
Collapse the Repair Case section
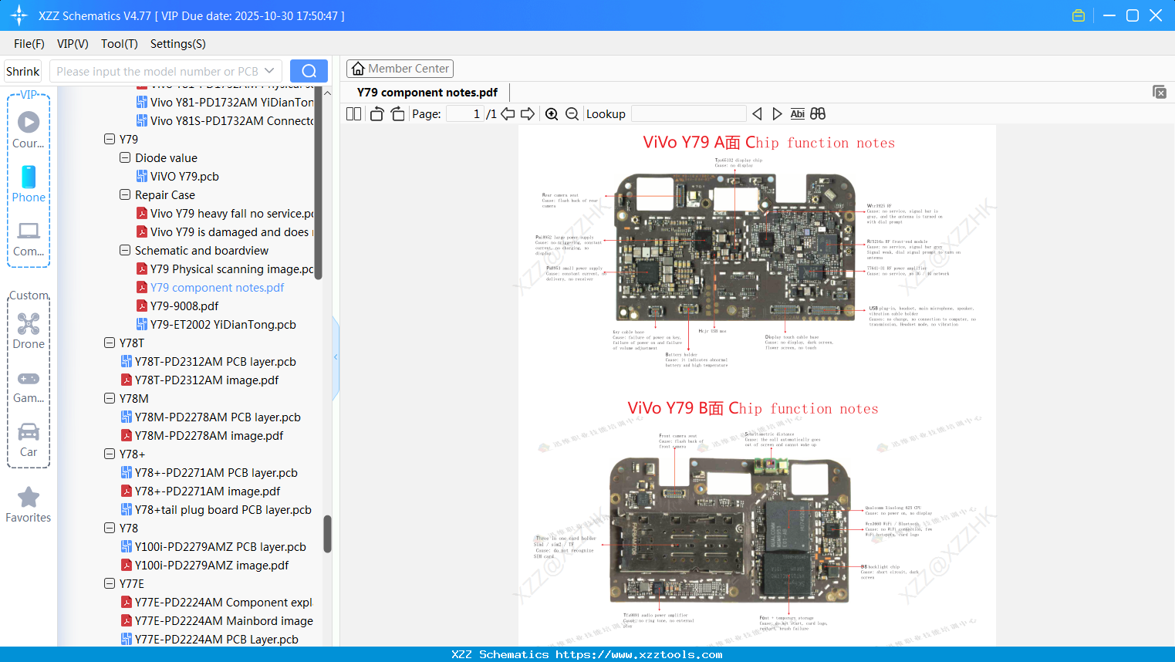pos(125,194)
